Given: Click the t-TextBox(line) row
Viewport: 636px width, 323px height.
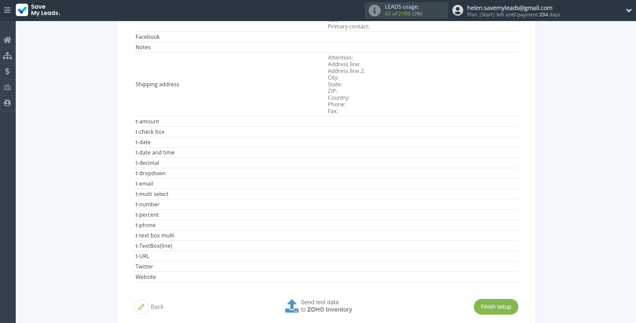Looking at the screenshot, I should coord(326,246).
